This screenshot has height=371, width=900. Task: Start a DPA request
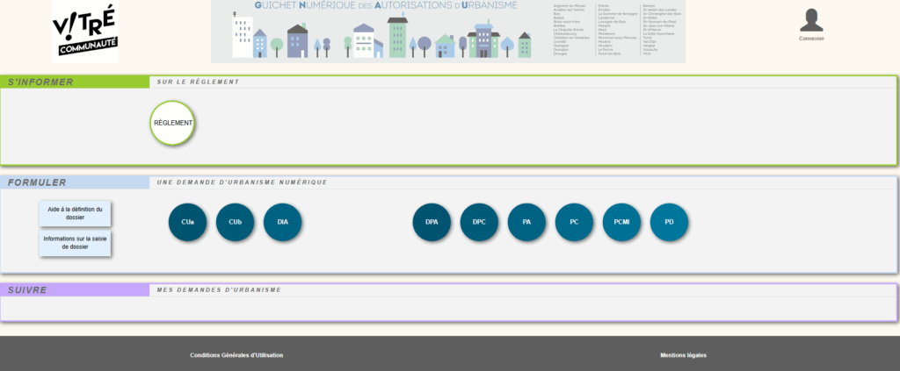pos(432,222)
